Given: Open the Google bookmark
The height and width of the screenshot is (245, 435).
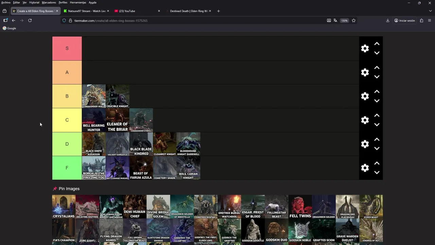Looking at the screenshot, I should (10, 28).
